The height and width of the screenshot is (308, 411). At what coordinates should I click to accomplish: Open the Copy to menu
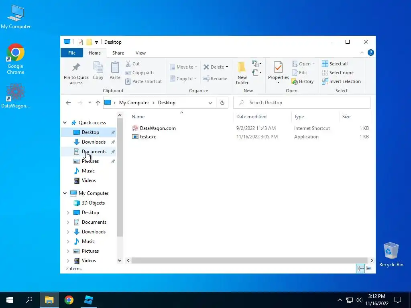point(183,79)
